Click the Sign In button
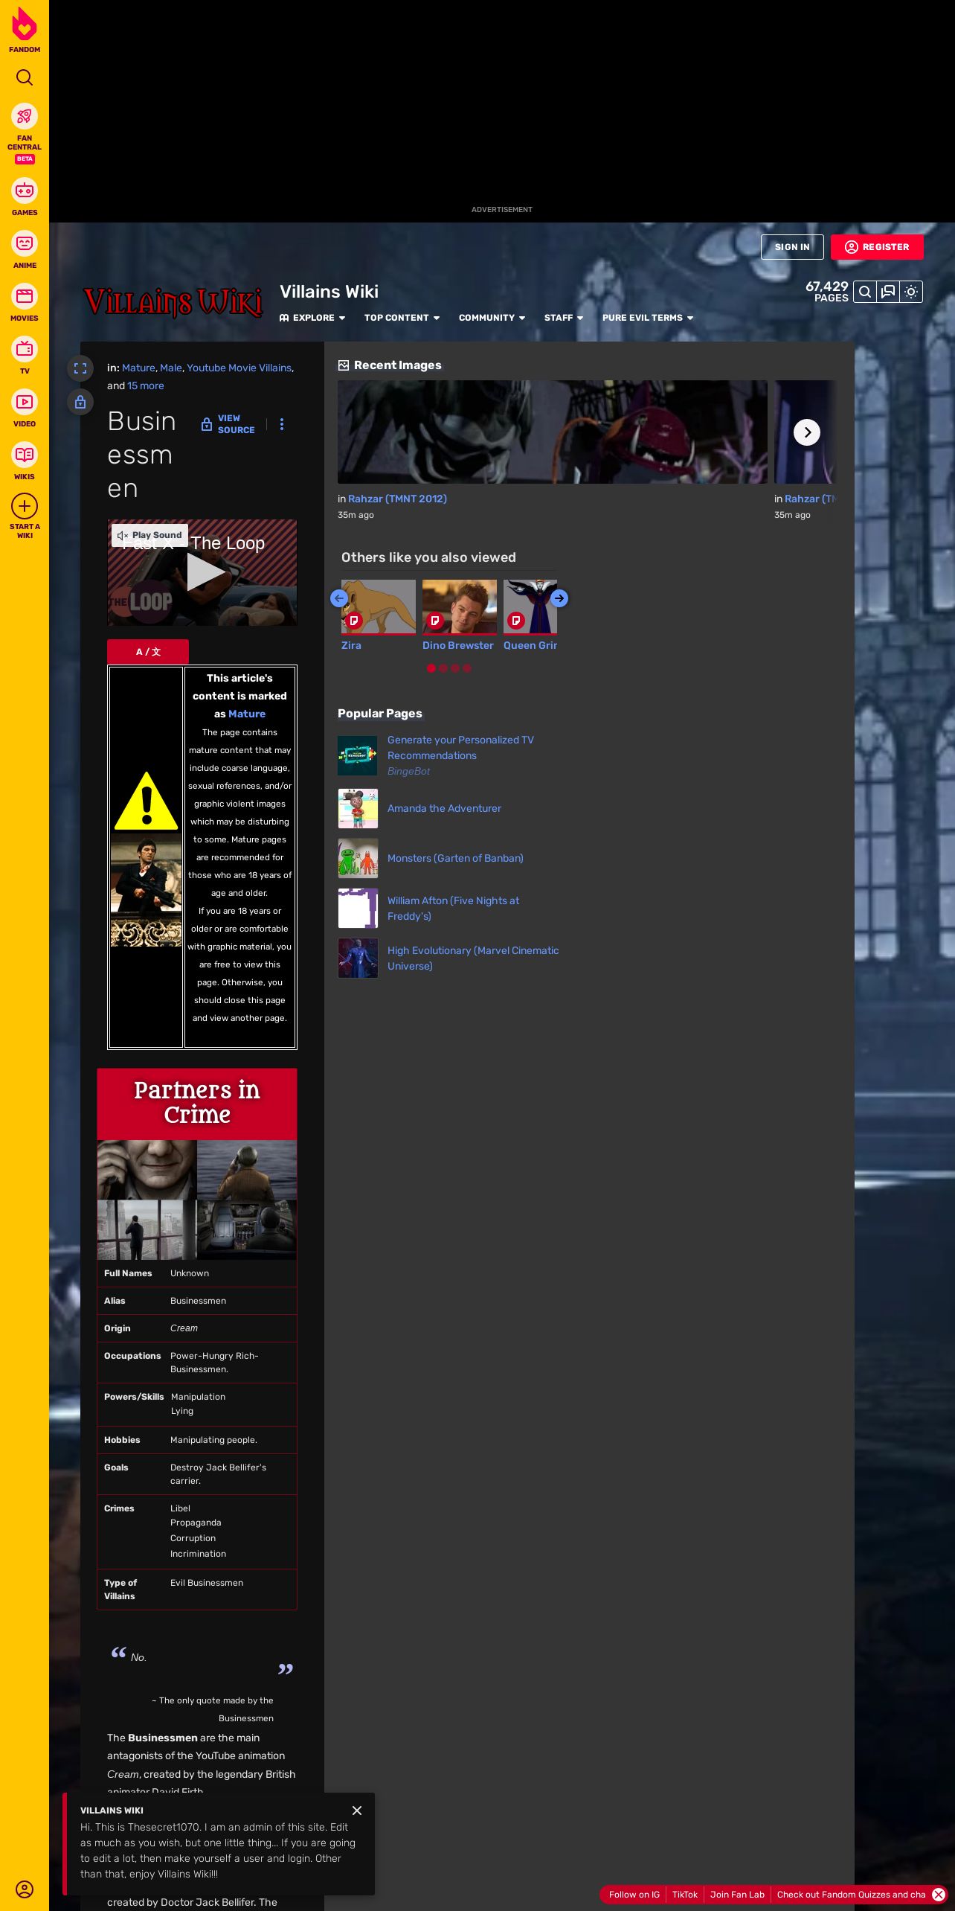955x1911 pixels. click(x=792, y=247)
